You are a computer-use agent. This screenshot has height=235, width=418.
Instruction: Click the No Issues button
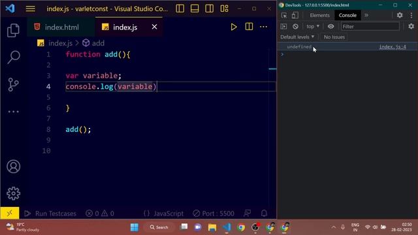pos(334,37)
